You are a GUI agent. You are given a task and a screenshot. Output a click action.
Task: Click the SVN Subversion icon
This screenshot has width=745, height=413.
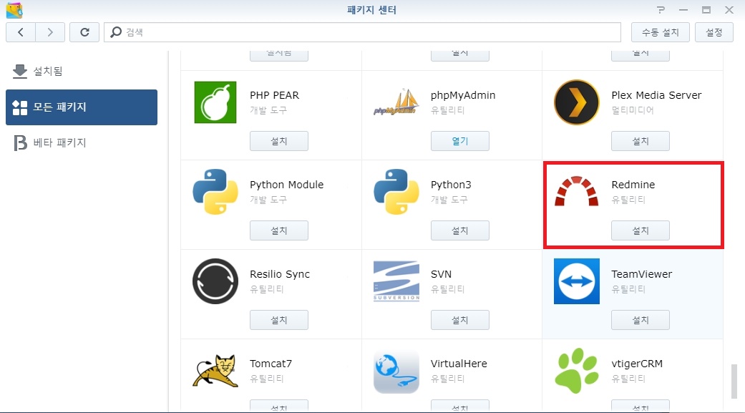396,281
